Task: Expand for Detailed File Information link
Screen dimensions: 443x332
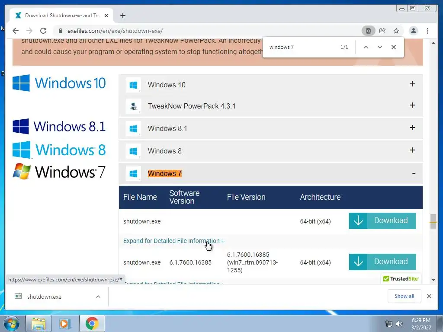Action: (x=174, y=241)
